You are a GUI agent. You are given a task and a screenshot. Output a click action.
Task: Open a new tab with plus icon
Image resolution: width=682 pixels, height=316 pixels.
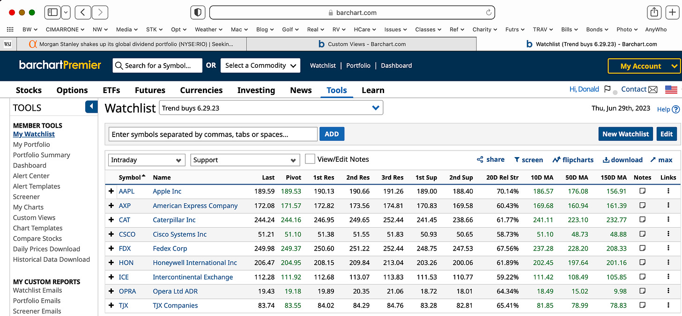pyautogui.click(x=673, y=13)
